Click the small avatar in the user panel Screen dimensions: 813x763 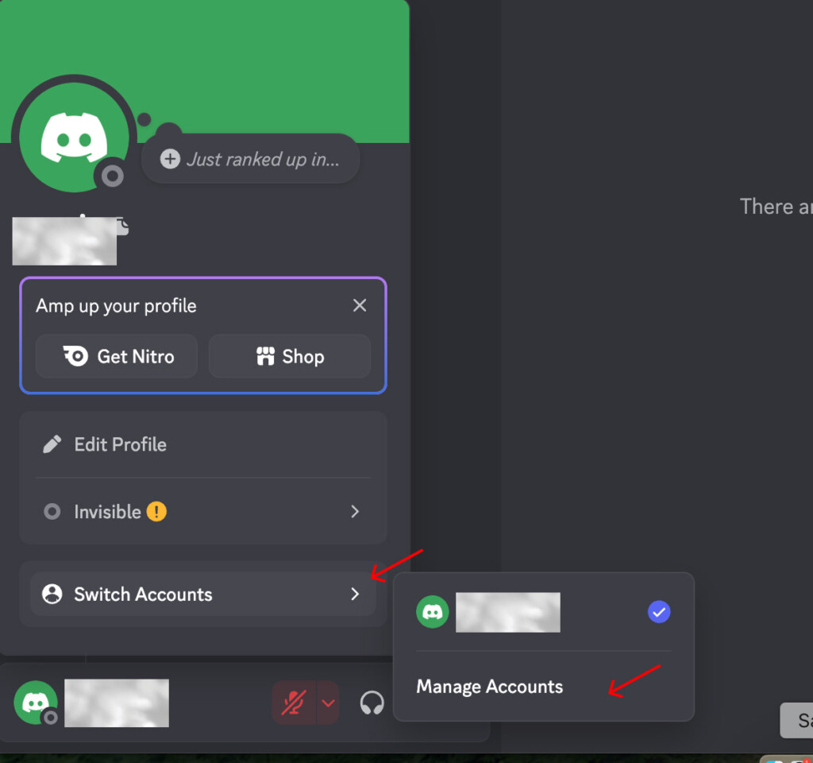(x=35, y=703)
